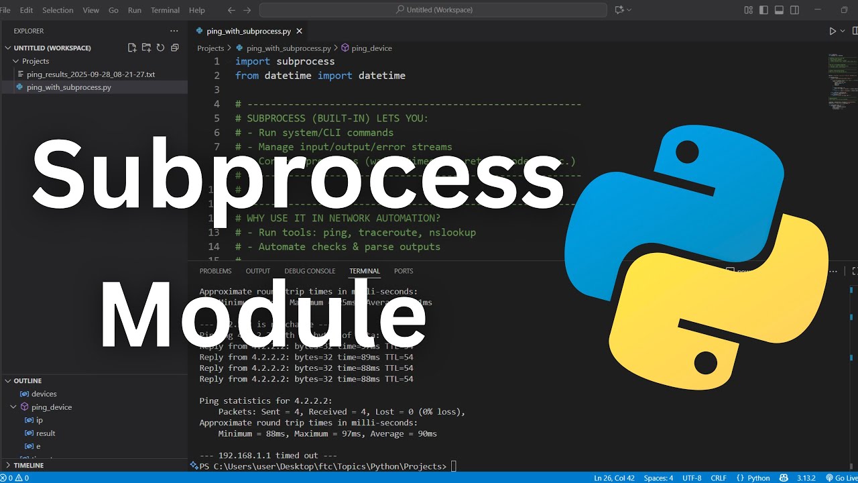Image resolution: width=858 pixels, height=483 pixels.
Task: Click the Customize Layout icon
Action: point(748,10)
